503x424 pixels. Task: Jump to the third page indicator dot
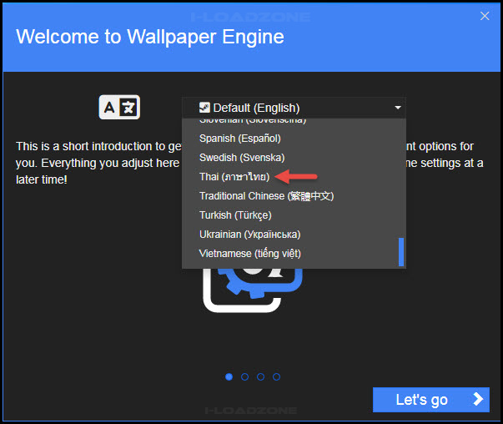coord(260,376)
